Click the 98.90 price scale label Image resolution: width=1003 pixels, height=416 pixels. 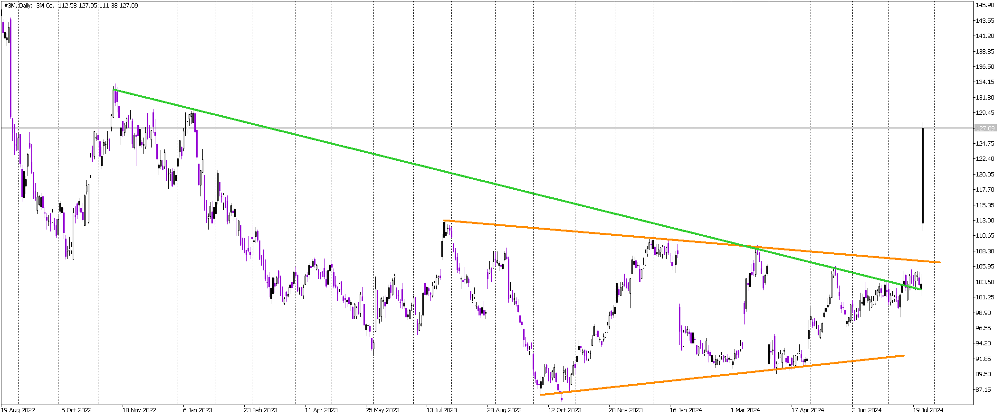click(984, 313)
